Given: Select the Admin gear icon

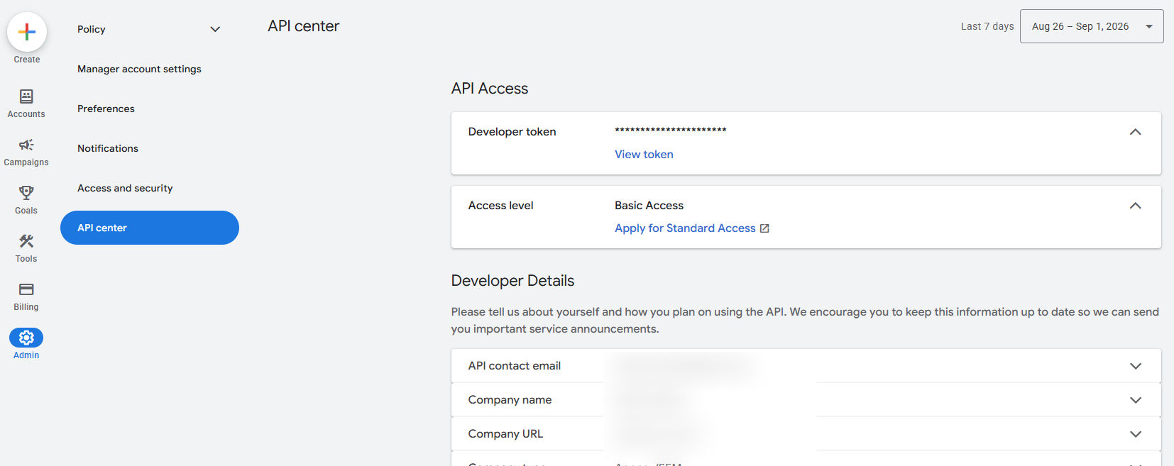Looking at the screenshot, I should click(26, 338).
